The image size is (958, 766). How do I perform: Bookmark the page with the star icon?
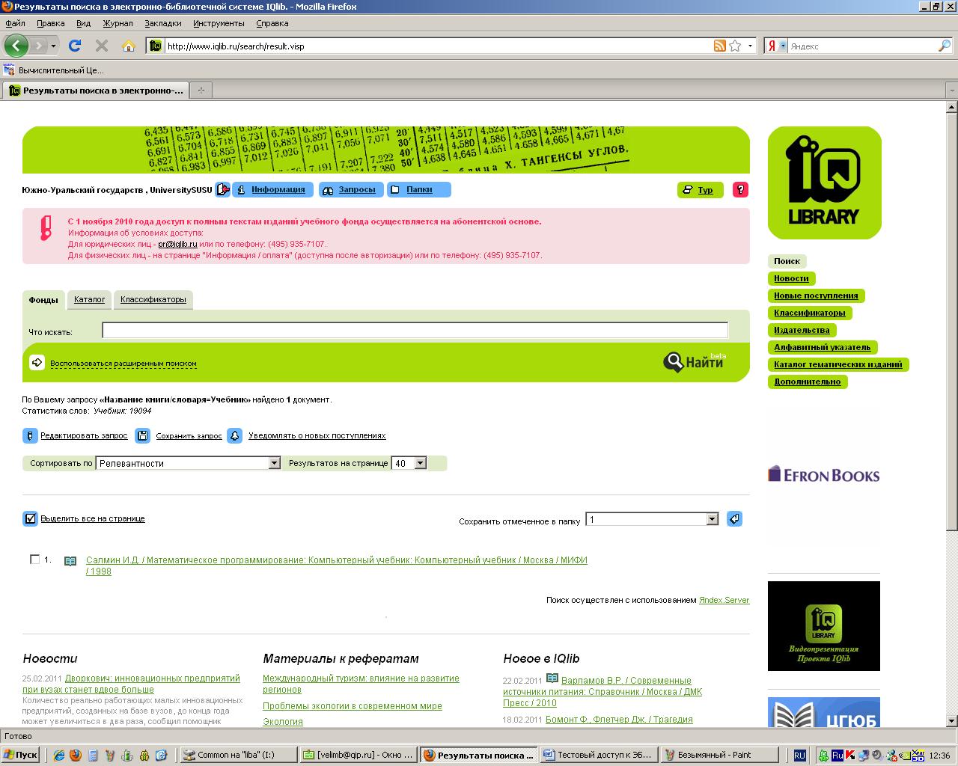pos(735,46)
